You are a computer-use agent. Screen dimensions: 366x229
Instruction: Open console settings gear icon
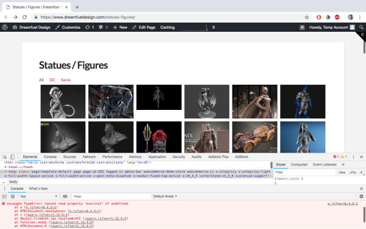click(x=361, y=196)
